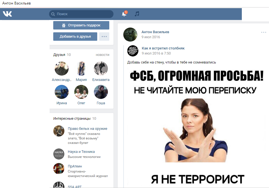Click the Право белых на оружие avatar
The image size is (269, 188).
[59, 131]
